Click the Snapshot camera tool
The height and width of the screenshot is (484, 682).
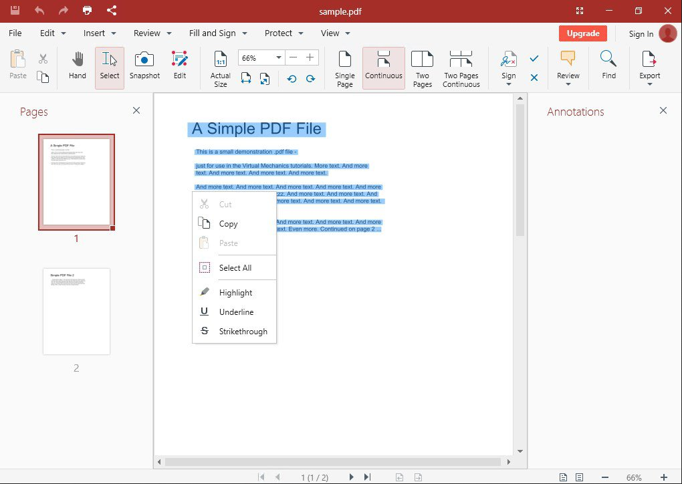pos(144,67)
